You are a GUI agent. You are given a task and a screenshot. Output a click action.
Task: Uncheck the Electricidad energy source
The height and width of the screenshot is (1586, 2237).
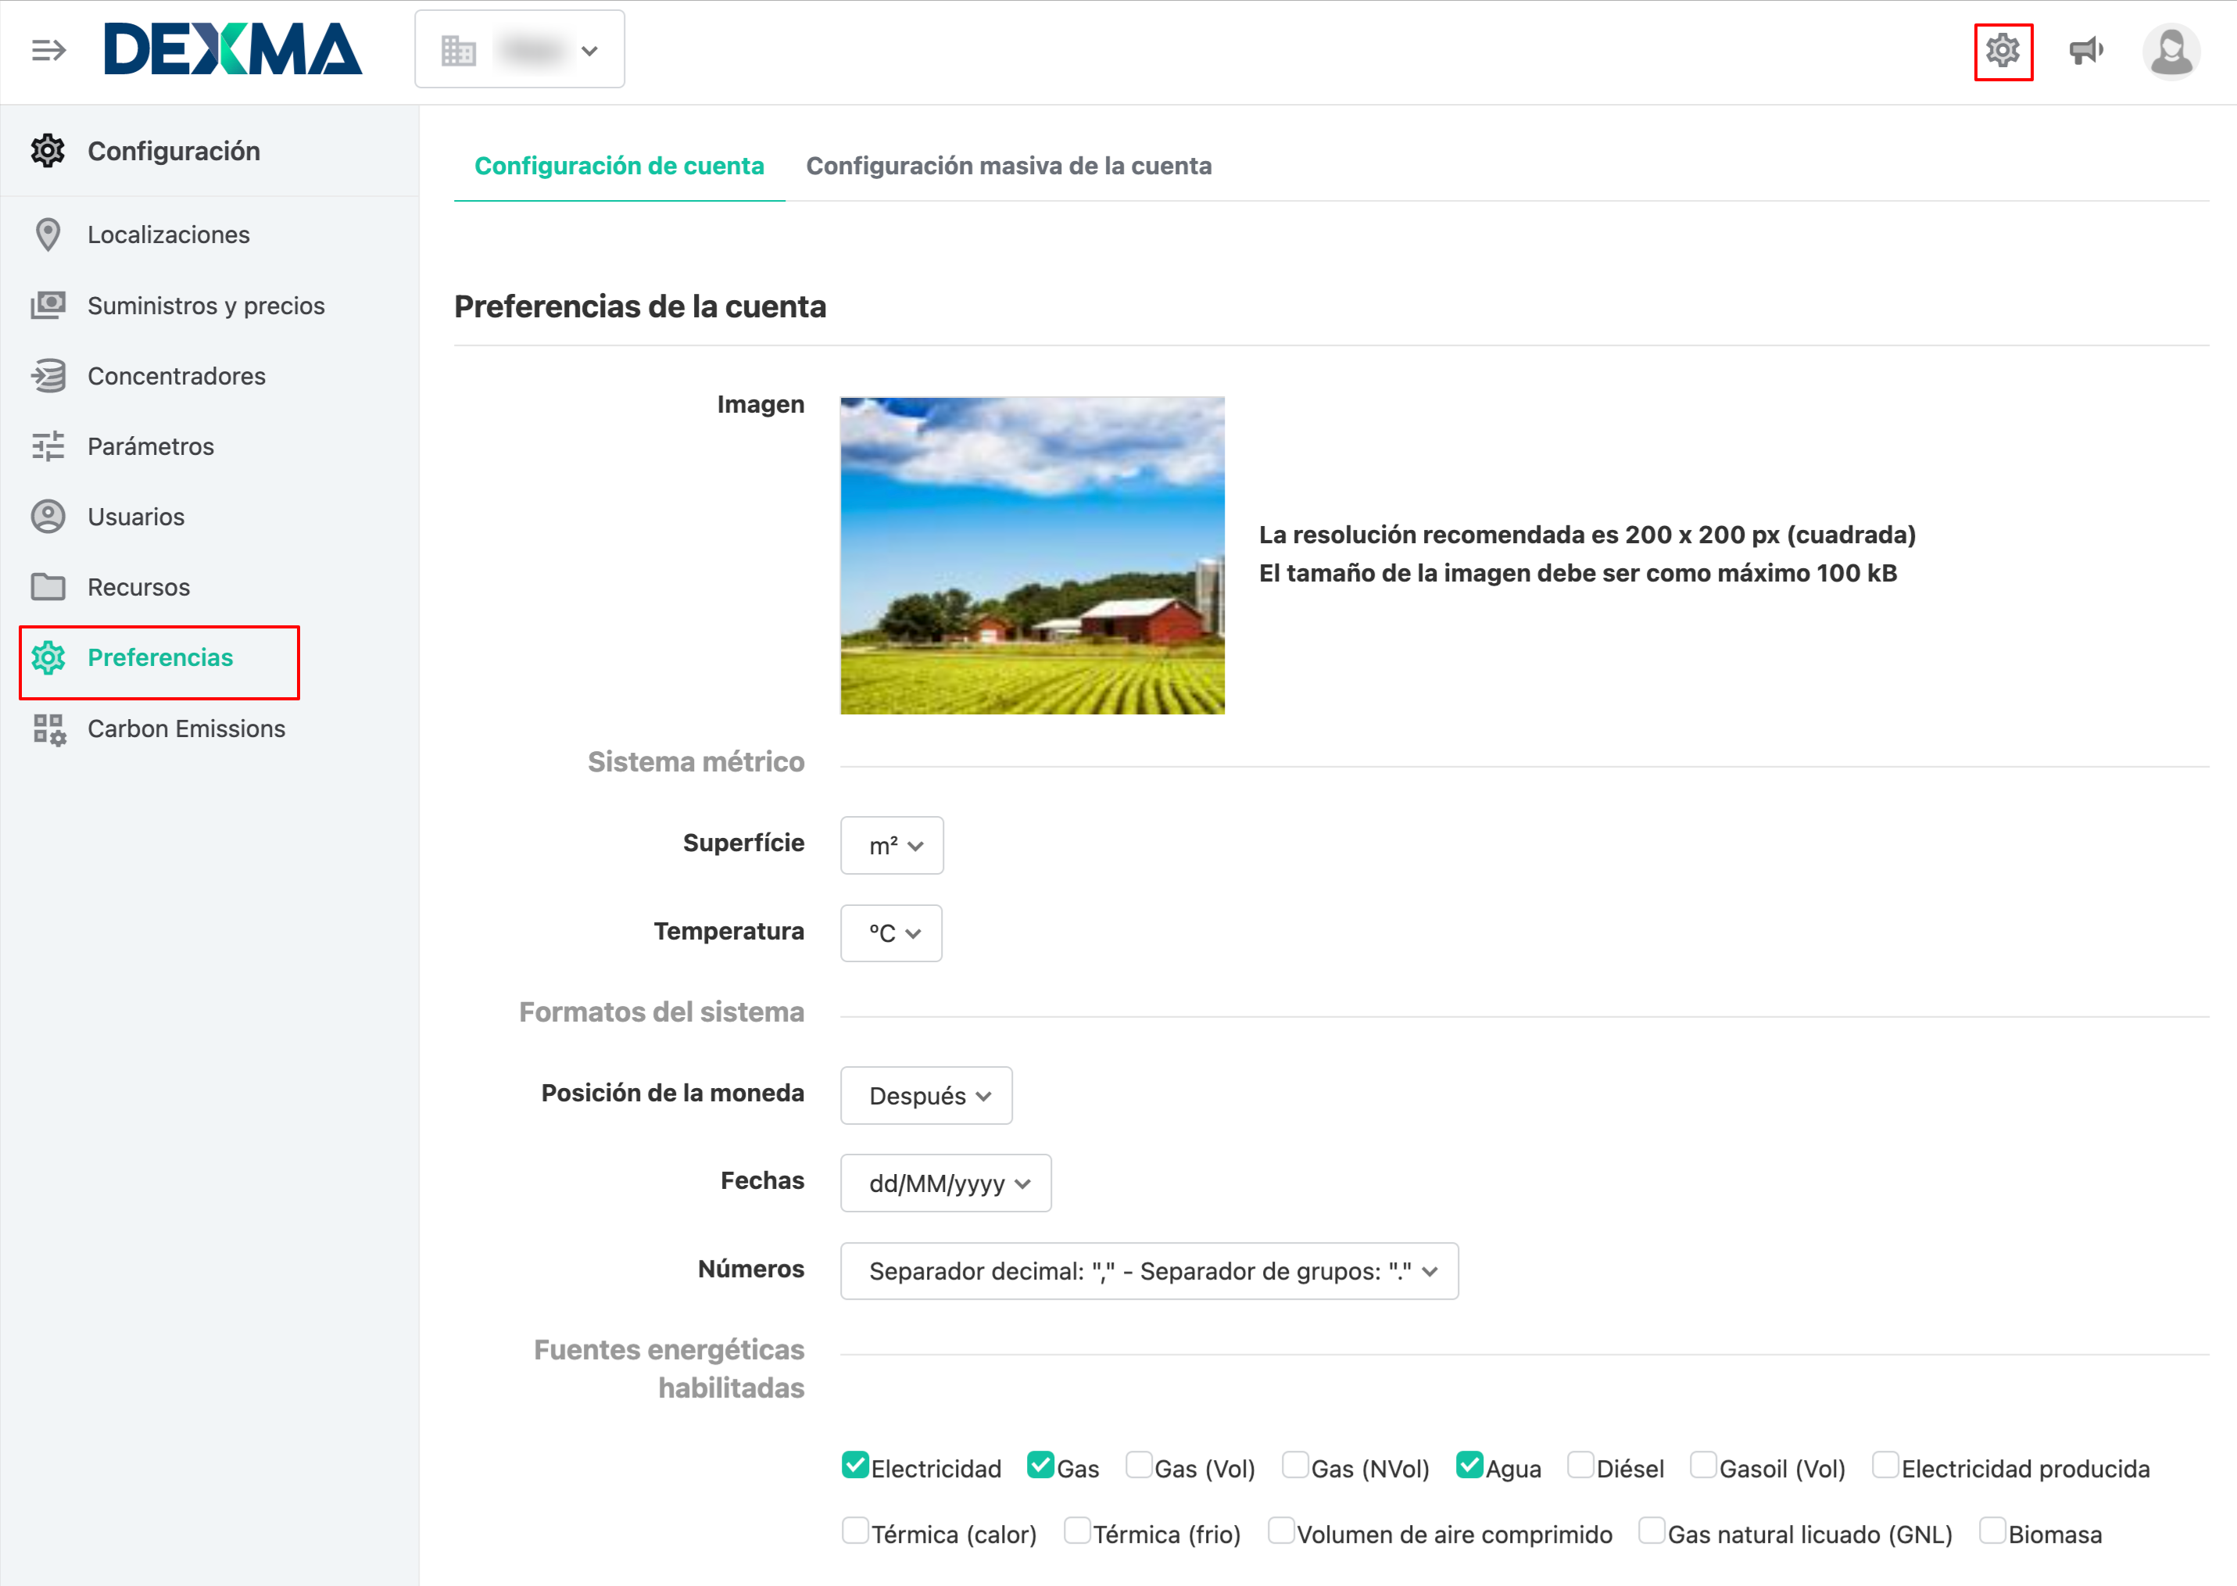click(854, 1465)
